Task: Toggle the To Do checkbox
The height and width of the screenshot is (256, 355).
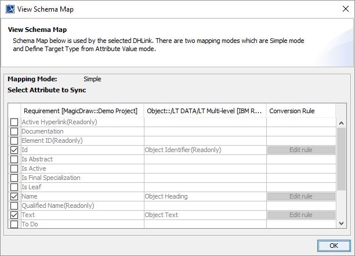Action: pyautogui.click(x=15, y=224)
